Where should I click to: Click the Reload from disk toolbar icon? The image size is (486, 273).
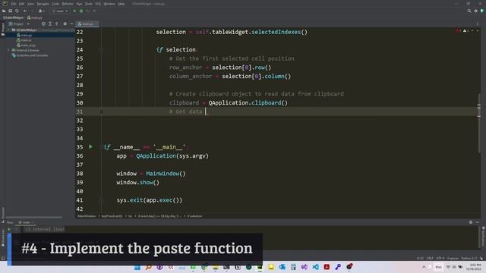[x=17, y=11]
